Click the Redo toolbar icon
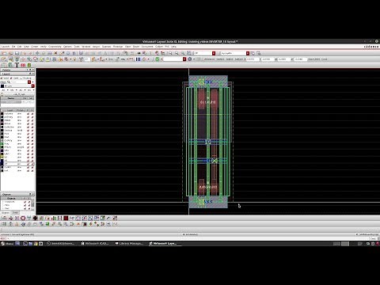Image resolution: width=380 pixels, height=285 pixels. click(x=30, y=53)
